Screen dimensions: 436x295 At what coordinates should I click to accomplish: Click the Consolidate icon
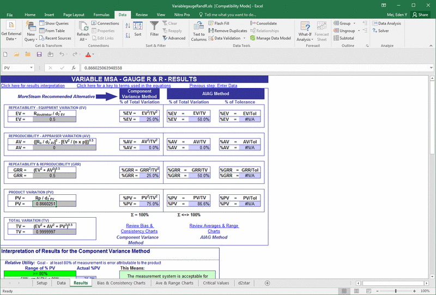253,23
